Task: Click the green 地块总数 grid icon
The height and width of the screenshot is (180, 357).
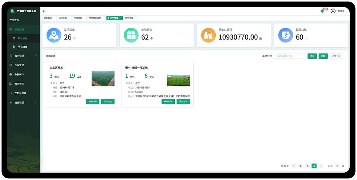Action: [x=131, y=35]
